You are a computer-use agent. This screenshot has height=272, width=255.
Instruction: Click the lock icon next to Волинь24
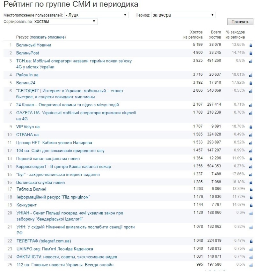[x=251, y=83]
